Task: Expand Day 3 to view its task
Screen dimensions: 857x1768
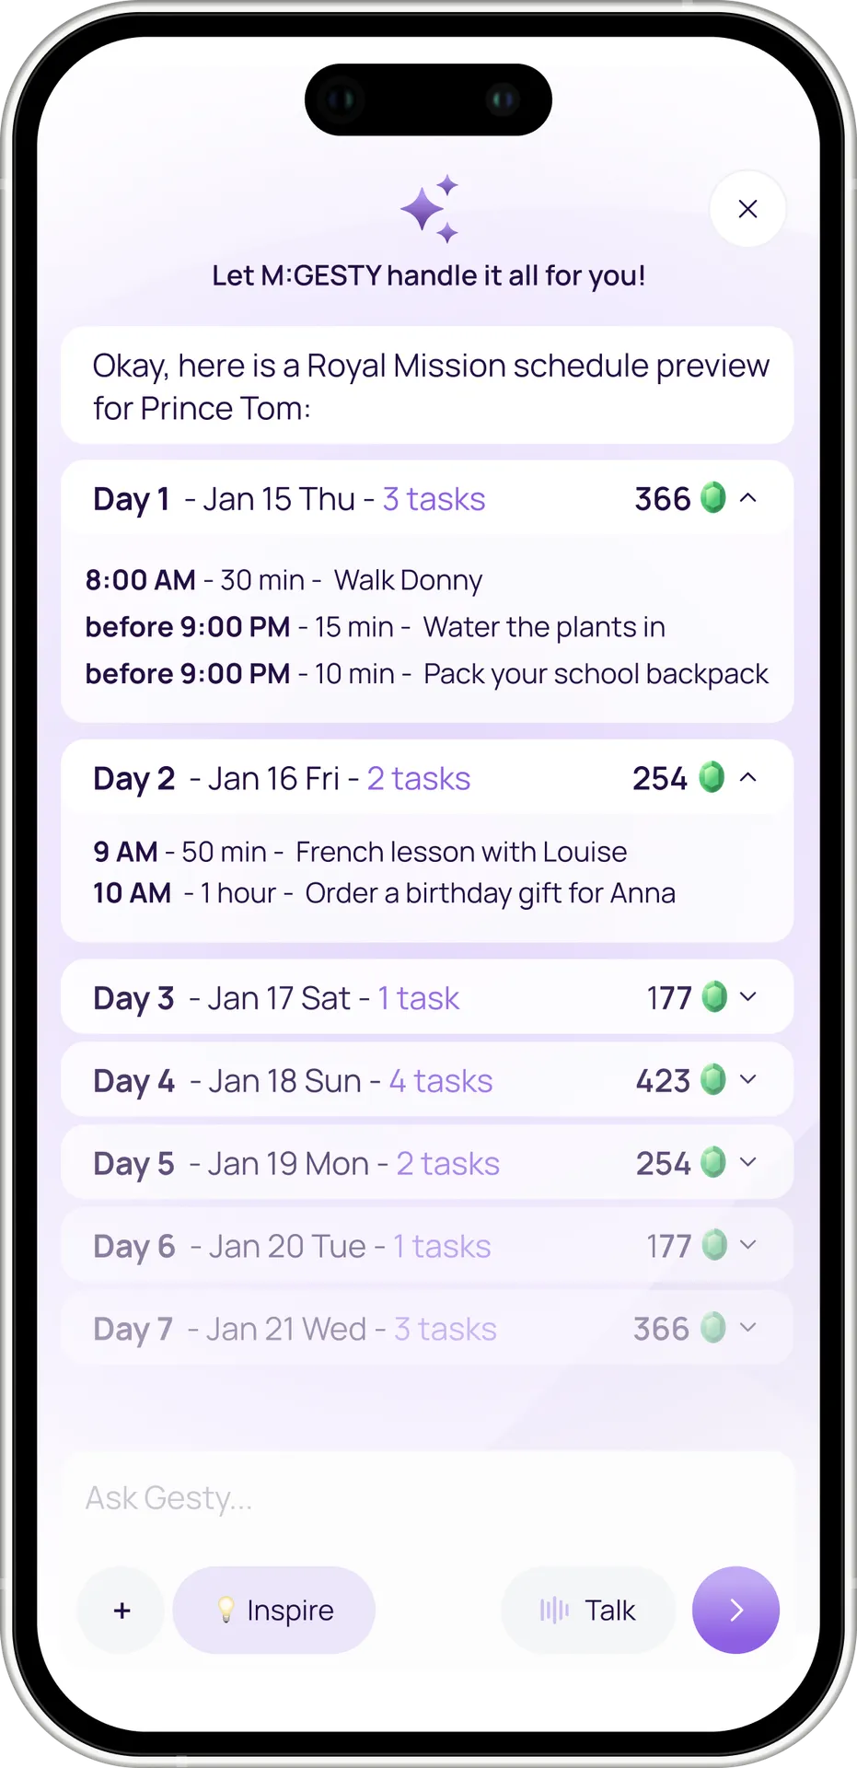Action: [747, 997]
